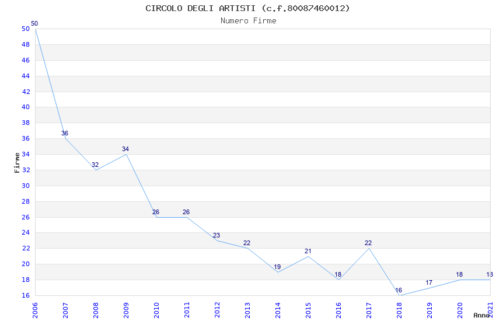Click the 2009 x-axis year label
This screenshot has width=496, height=321.
pos(126,310)
